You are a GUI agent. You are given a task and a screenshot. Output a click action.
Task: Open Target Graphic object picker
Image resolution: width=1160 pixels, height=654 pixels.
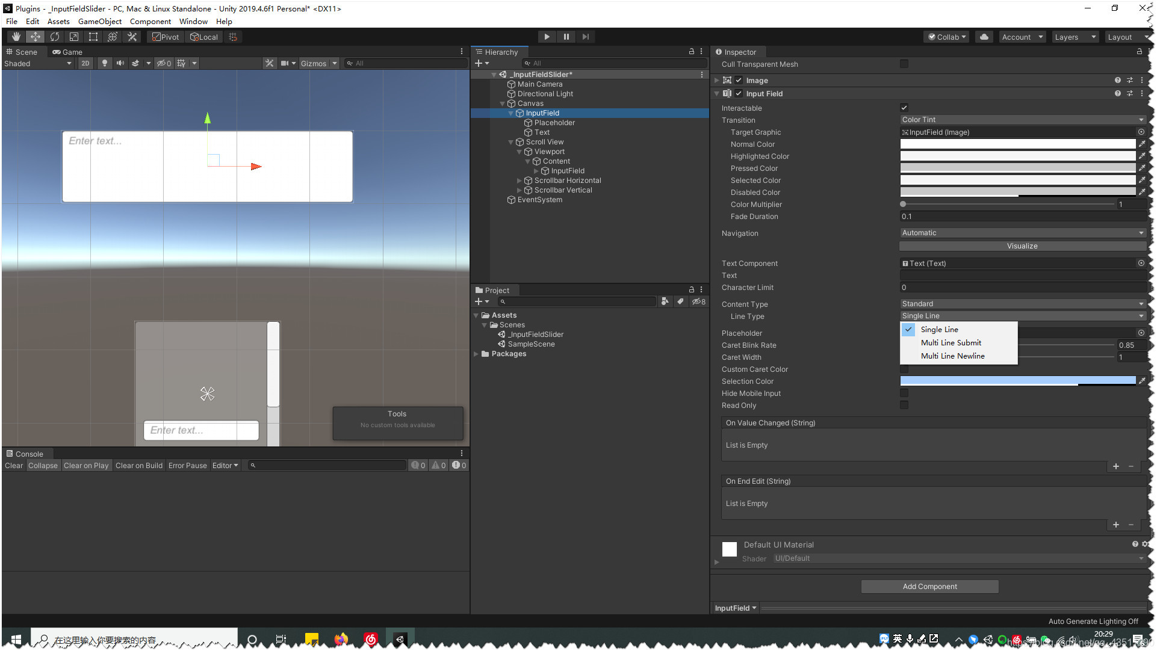coord(1141,132)
